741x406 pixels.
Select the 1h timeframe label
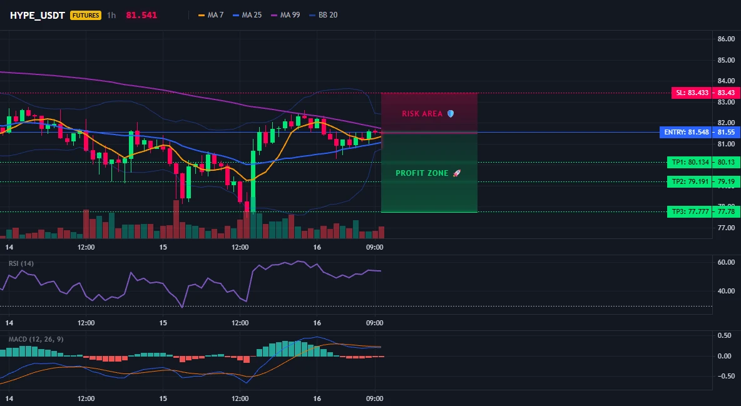click(111, 15)
